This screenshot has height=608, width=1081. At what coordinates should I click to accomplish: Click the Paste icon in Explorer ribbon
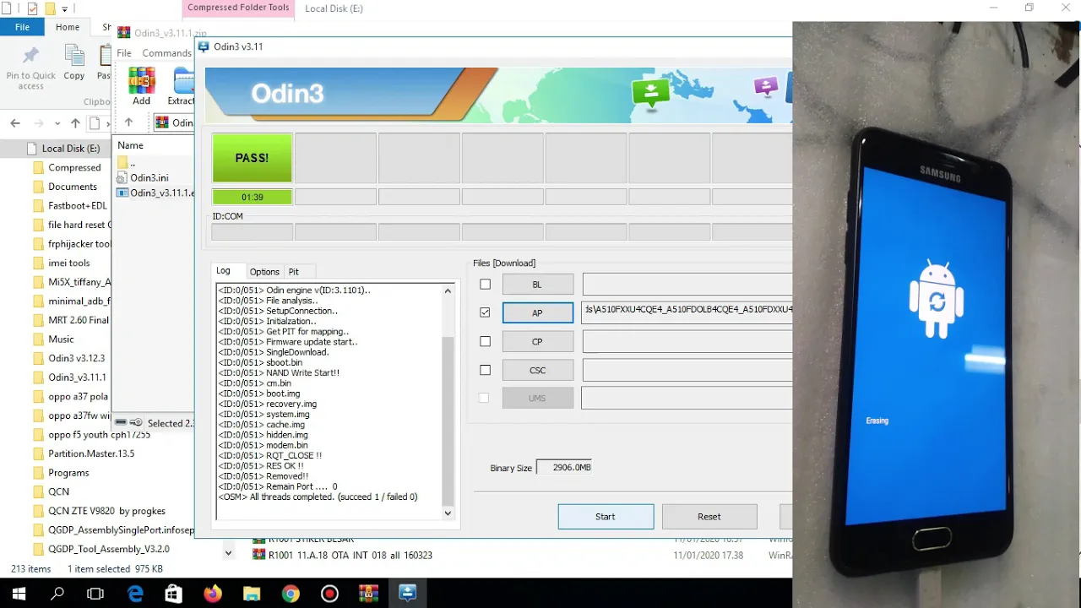[105, 57]
